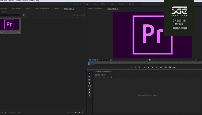The width and height of the screenshot is (202, 115).
Task: Select the Pr image thumbnail in Project panel
Action: coord(9,24)
